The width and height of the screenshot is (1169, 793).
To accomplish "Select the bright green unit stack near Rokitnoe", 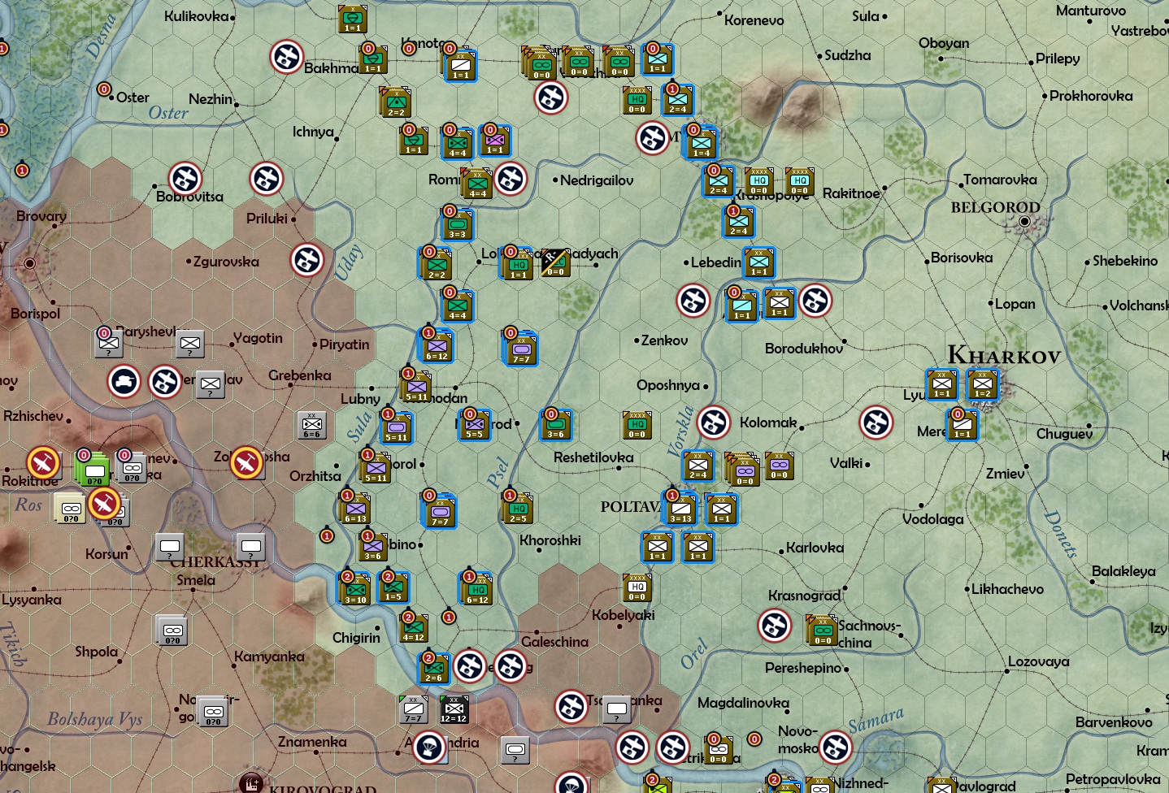I will (93, 469).
